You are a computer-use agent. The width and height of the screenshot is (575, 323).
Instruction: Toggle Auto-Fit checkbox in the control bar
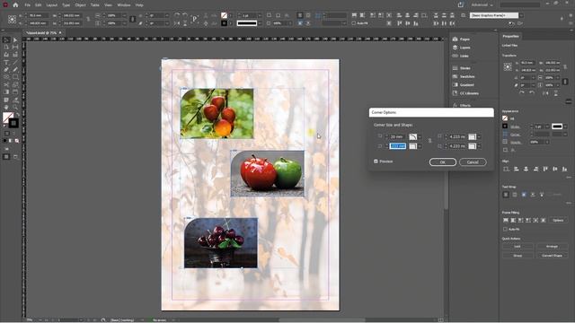tap(354, 23)
